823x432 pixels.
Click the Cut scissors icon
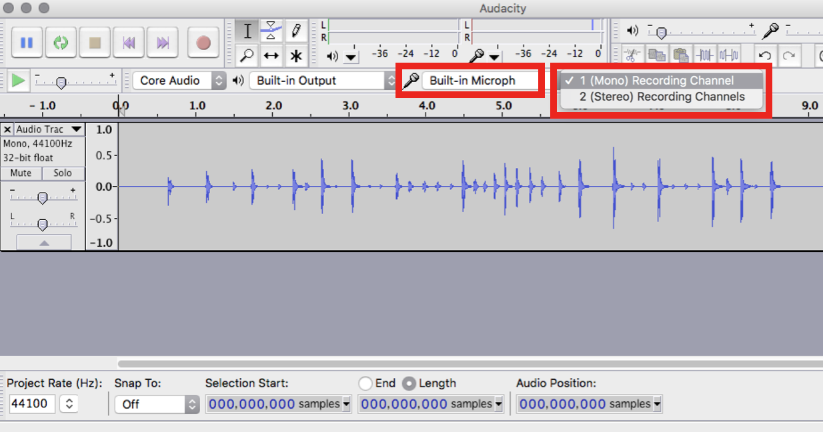(633, 55)
